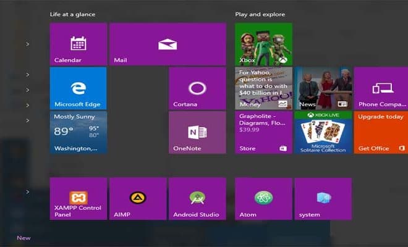Image resolution: width=408 pixels, height=247 pixels.
Task: Launch AIMP music player tile
Action: pyautogui.click(x=138, y=198)
